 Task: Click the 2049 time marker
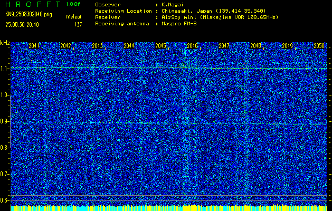287,46
